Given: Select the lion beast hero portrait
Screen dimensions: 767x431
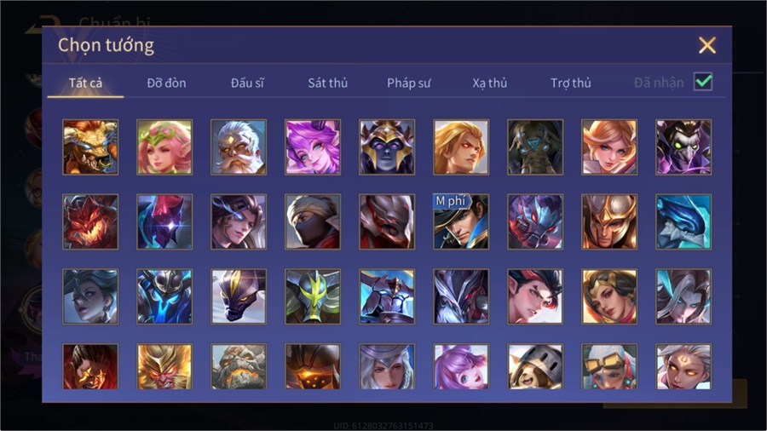Looking at the screenshot, I should tap(90, 147).
